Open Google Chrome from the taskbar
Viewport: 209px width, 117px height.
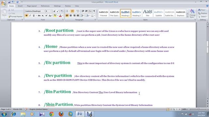[x=52, y=114]
